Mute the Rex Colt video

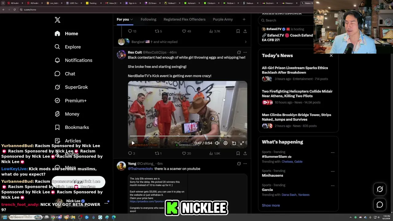click(x=217, y=143)
